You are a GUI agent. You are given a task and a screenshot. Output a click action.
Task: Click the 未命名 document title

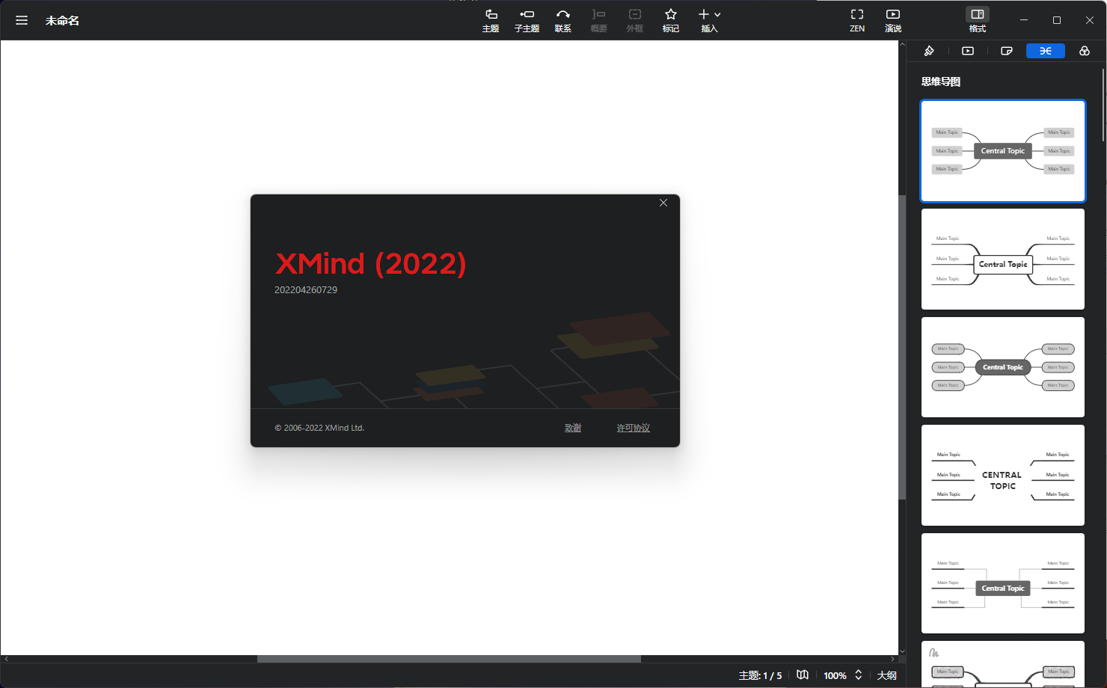click(62, 21)
